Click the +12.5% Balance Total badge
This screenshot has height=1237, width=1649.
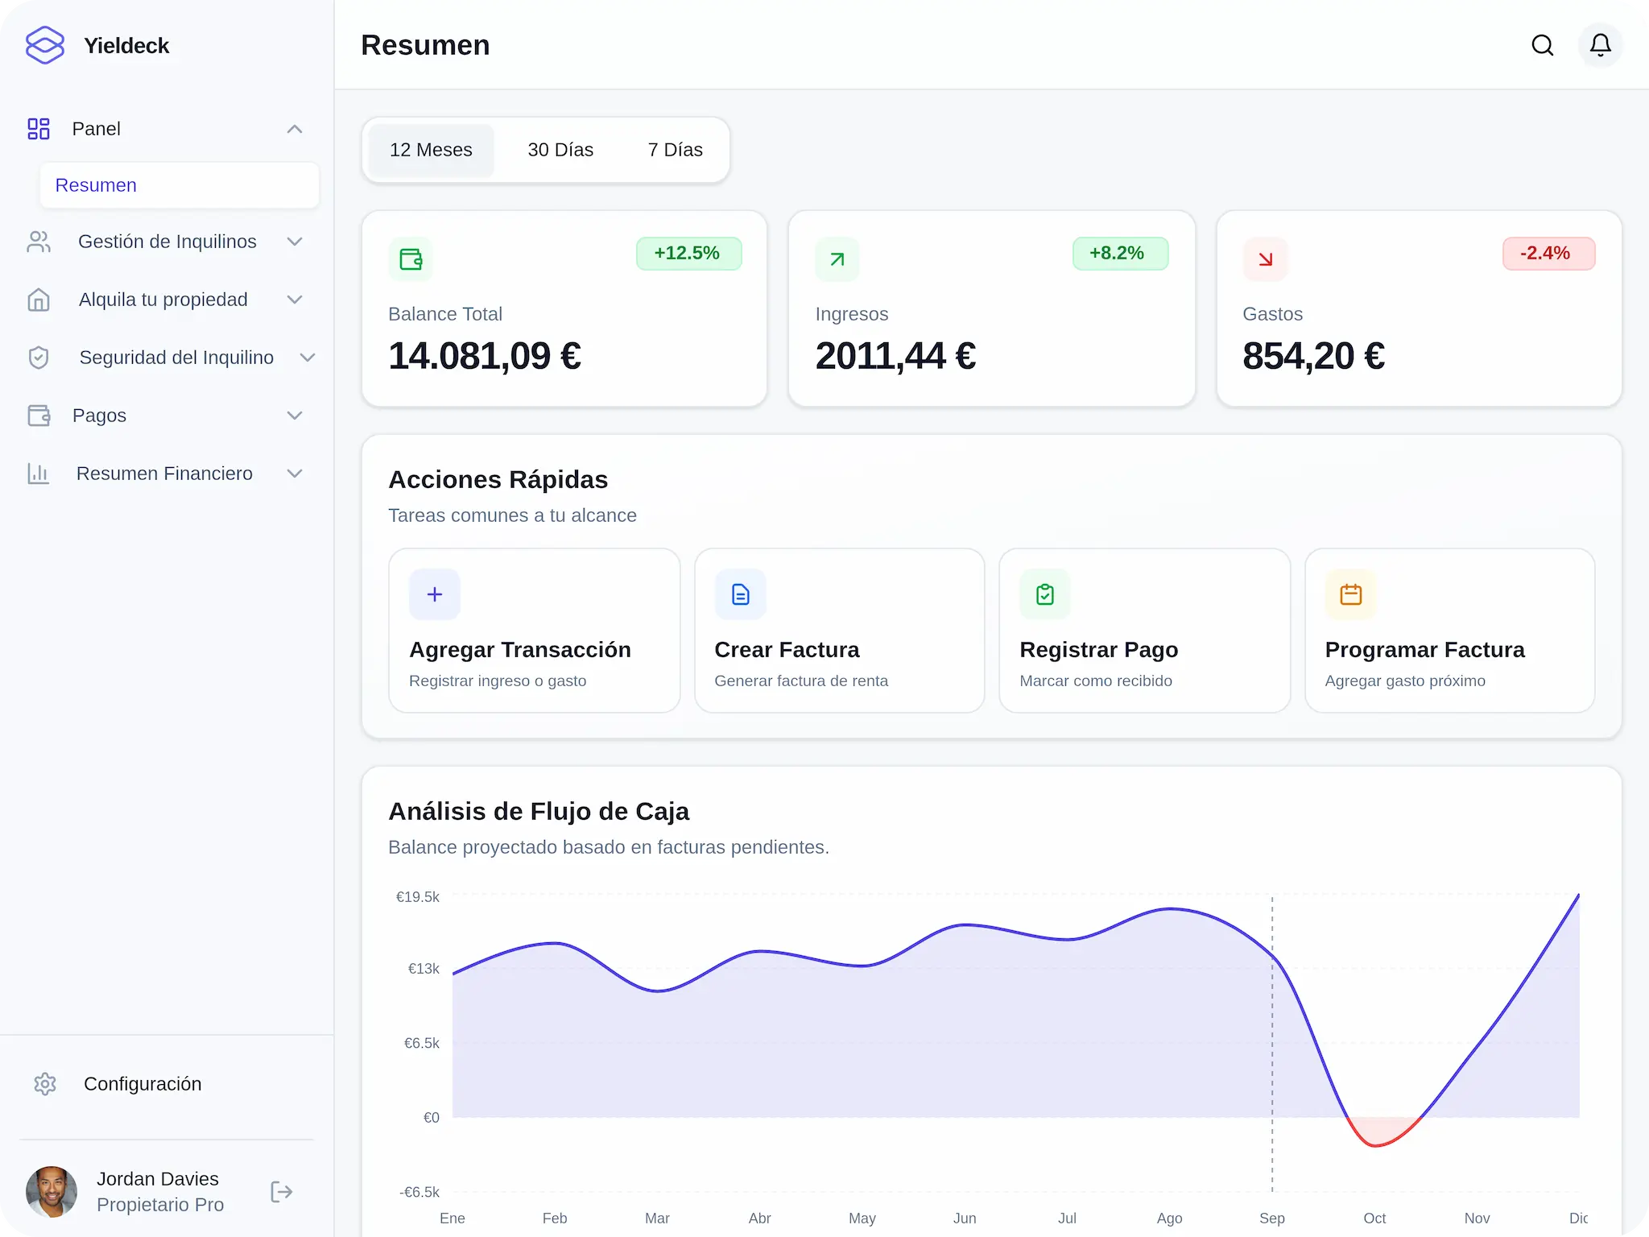click(688, 253)
